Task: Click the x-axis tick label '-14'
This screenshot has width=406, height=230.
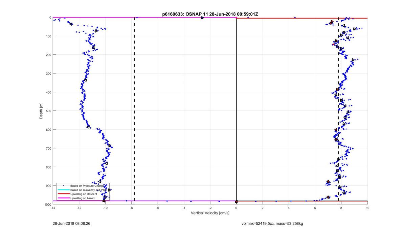Action: click(x=53, y=208)
